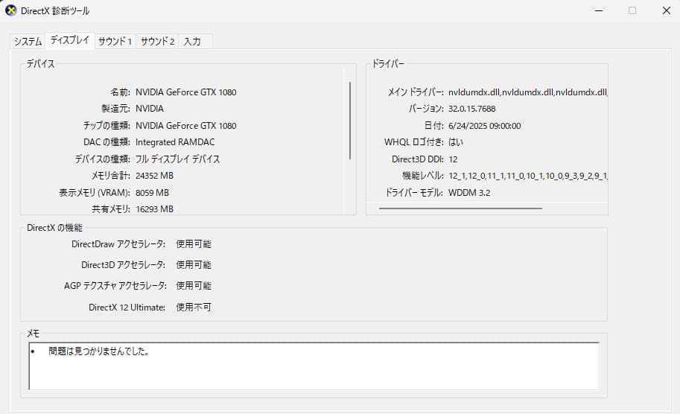Click the Integrated RAMDAC value
The height and width of the screenshot is (414, 680).
pyautogui.click(x=175, y=142)
